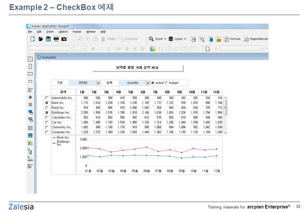The height and width of the screenshot is (212, 306).
Task: Open the font name combo box
Action: click(x=51, y=48)
